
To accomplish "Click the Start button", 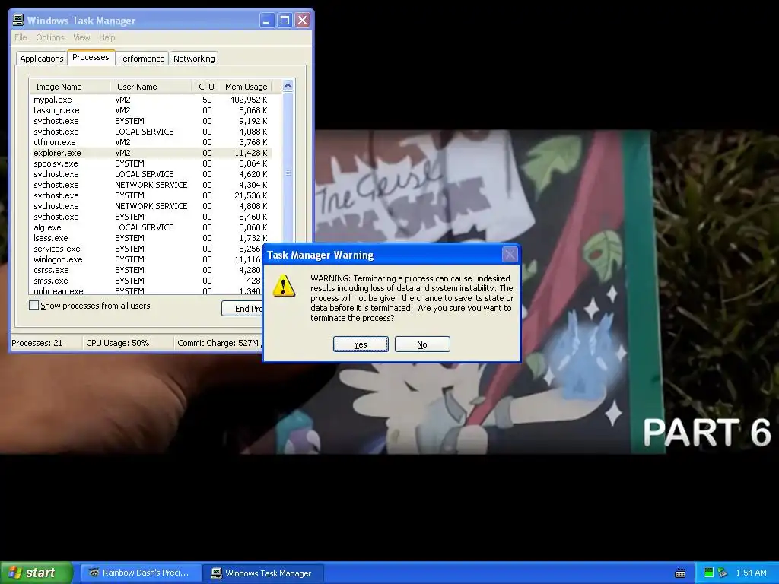I will 37,573.
